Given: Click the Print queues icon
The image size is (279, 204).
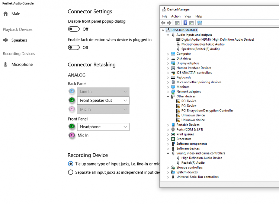Looking at the screenshot, I should [173, 134].
